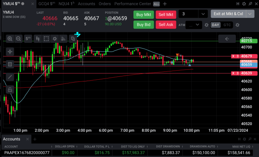259x157 pixels.
Task: Close the Accounts panel tab
Action: click(27, 139)
